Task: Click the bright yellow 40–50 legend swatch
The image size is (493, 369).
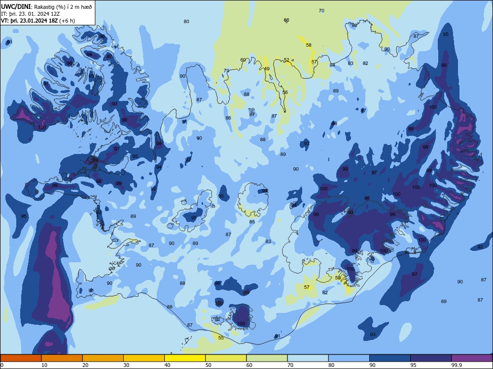Action: coord(185,358)
